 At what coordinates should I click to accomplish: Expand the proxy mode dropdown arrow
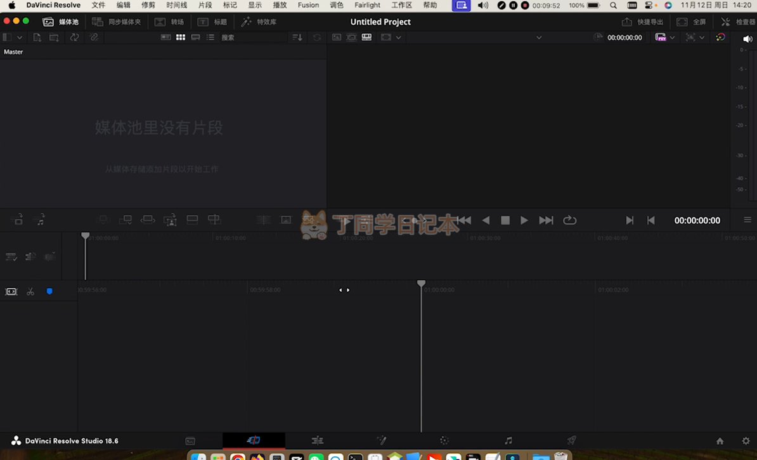pos(672,37)
